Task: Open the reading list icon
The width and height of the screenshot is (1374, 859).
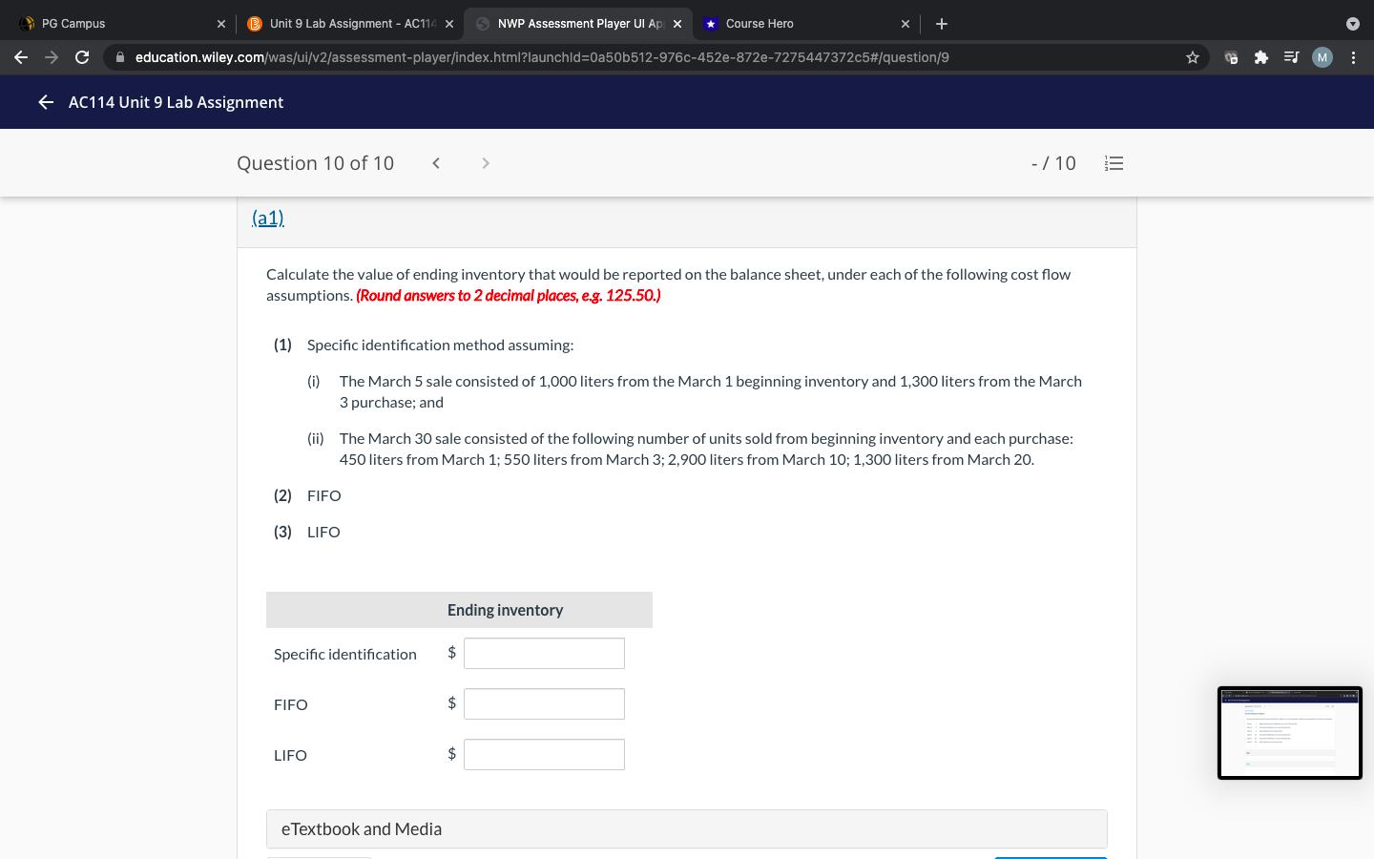Action: 1291,57
